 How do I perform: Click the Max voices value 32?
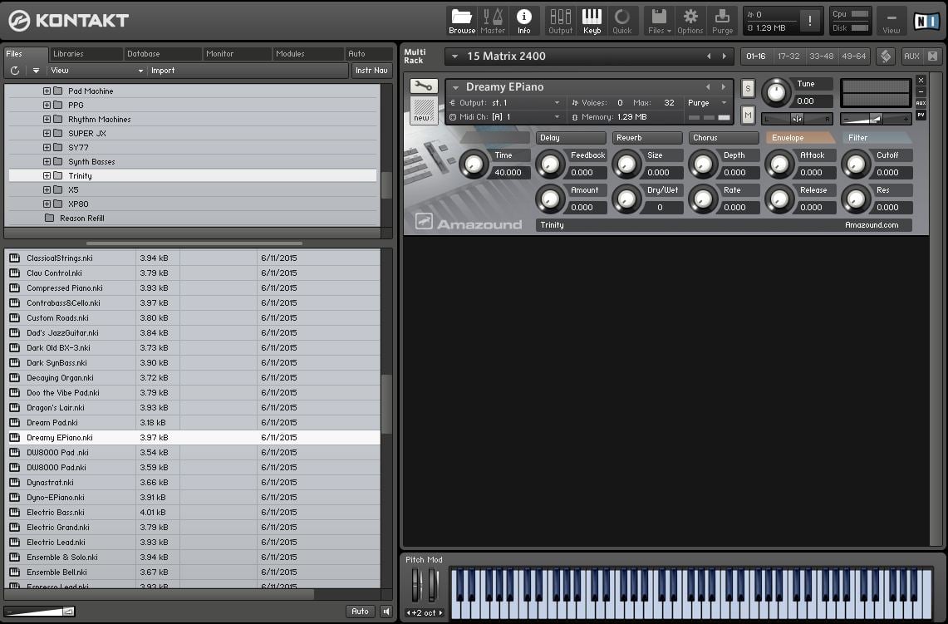669,103
